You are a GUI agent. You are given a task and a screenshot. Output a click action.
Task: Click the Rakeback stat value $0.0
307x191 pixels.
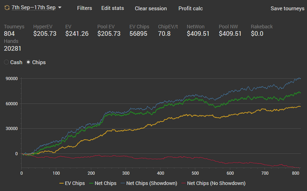[257, 34]
